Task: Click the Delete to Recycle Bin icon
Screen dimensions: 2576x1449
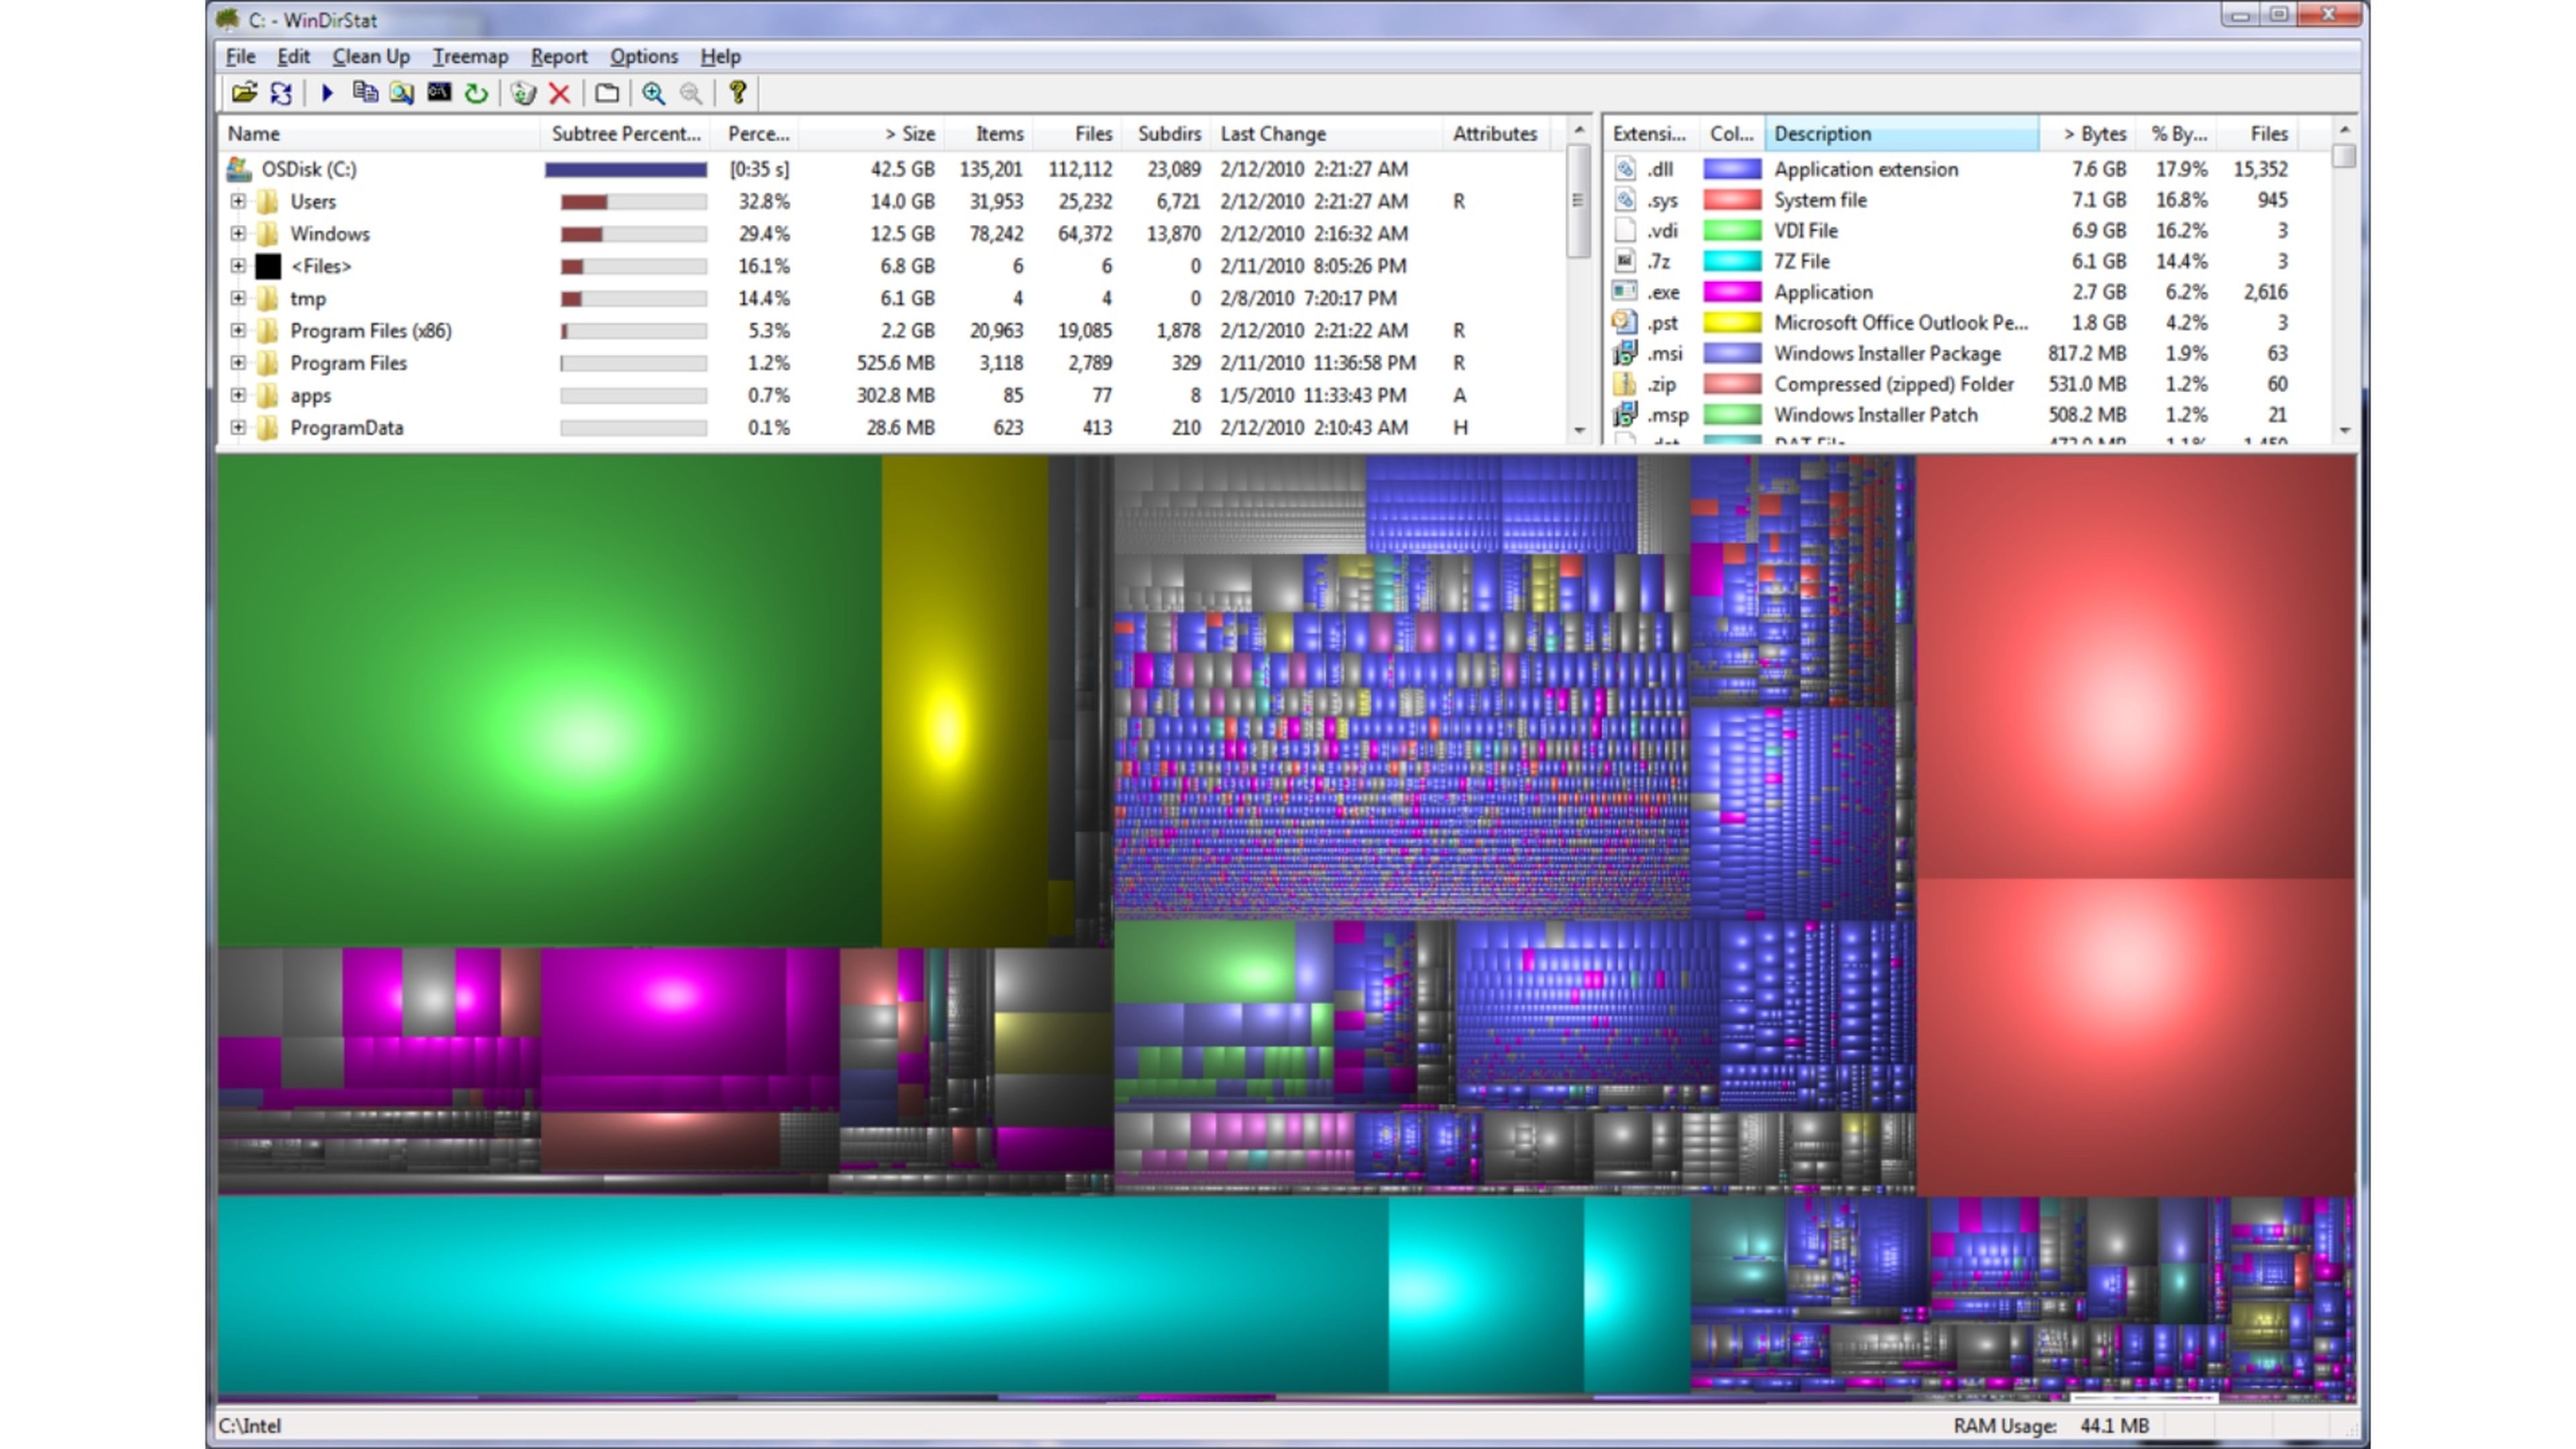Action: click(522, 93)
